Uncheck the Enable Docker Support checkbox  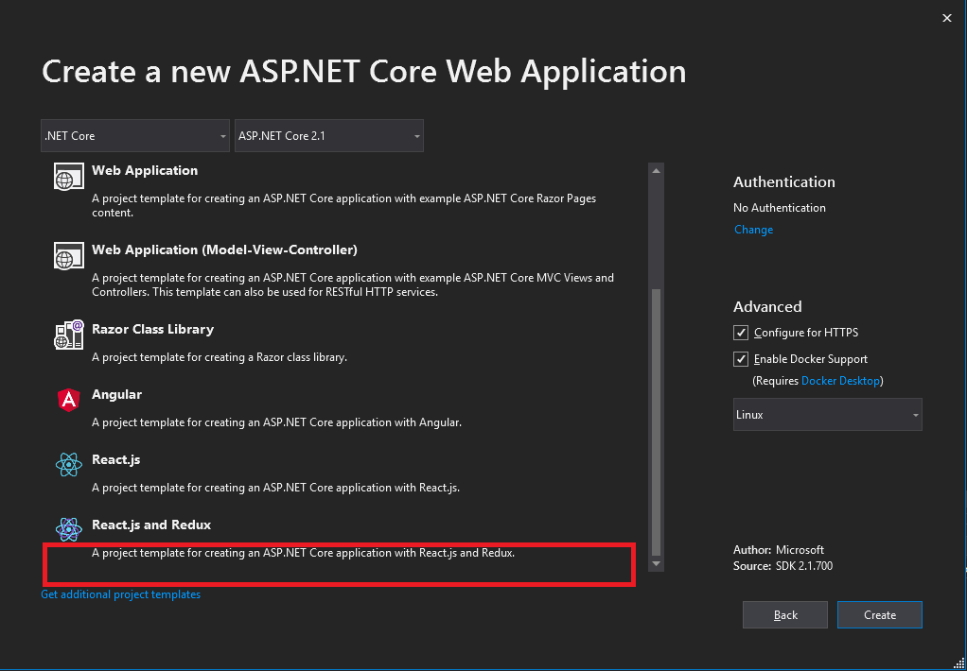click(741, 359)
